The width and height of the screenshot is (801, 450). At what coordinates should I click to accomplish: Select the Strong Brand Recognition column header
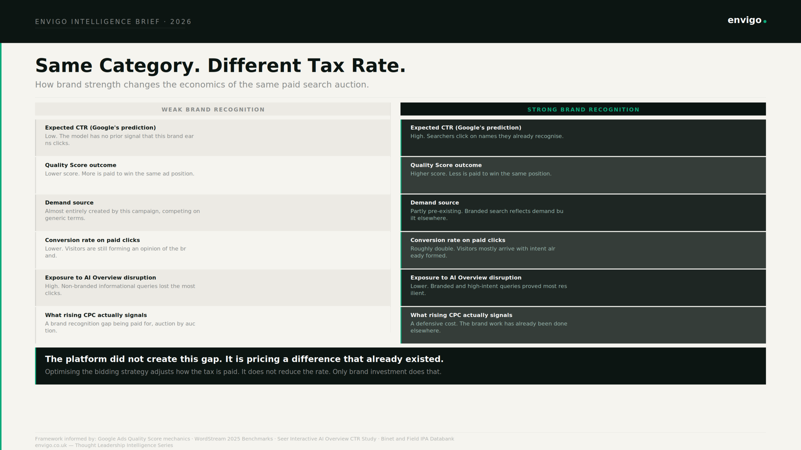point(583,109)
